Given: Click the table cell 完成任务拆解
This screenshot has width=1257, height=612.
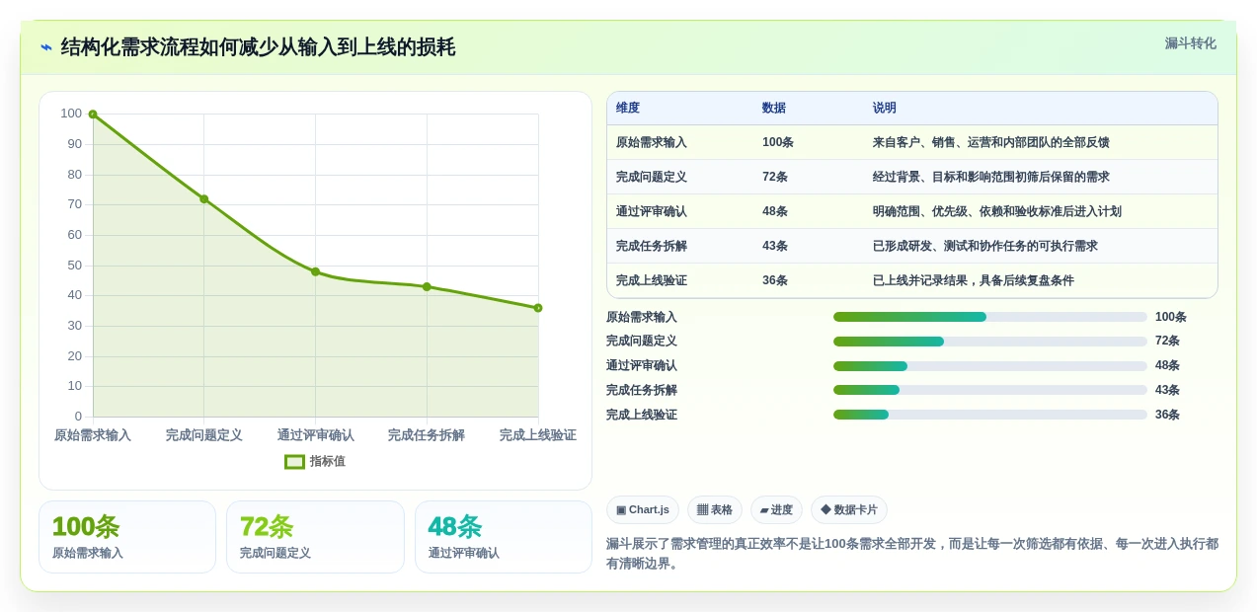Looking at the screenshot, I should pyautogui.click(x=652, y=246).
